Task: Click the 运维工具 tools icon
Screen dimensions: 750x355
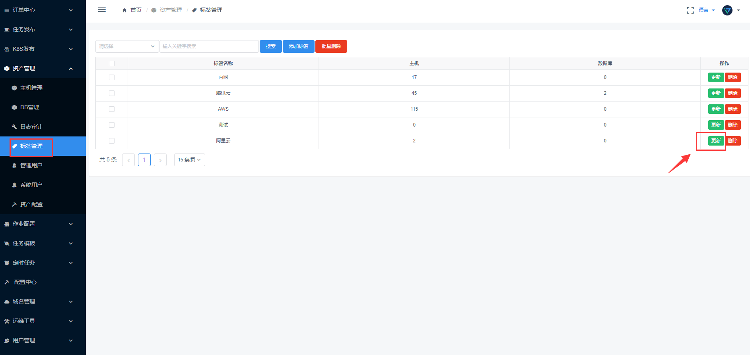Action: [x=7, y=321]
